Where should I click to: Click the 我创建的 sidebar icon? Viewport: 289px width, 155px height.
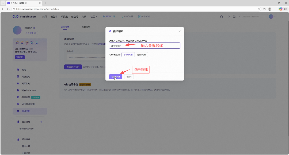tap(18, 76)
